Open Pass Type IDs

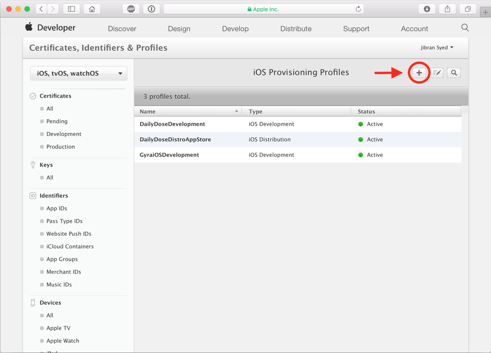click(65, 221)
